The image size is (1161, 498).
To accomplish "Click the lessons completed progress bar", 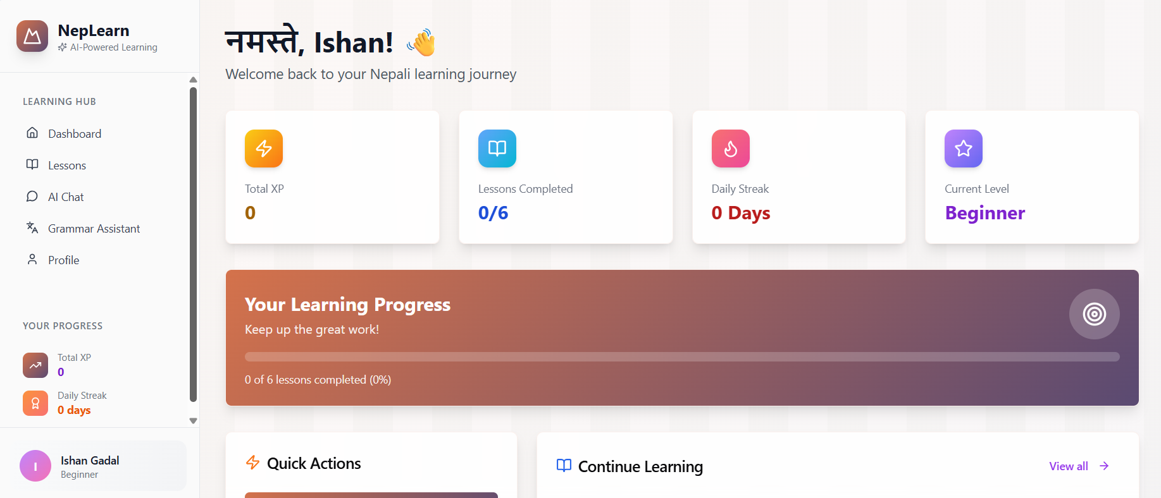I will [682, 357].
